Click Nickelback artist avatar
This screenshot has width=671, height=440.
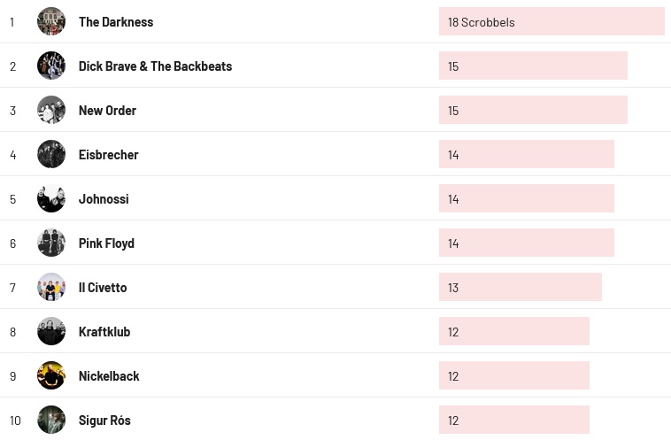coord(51,375)
